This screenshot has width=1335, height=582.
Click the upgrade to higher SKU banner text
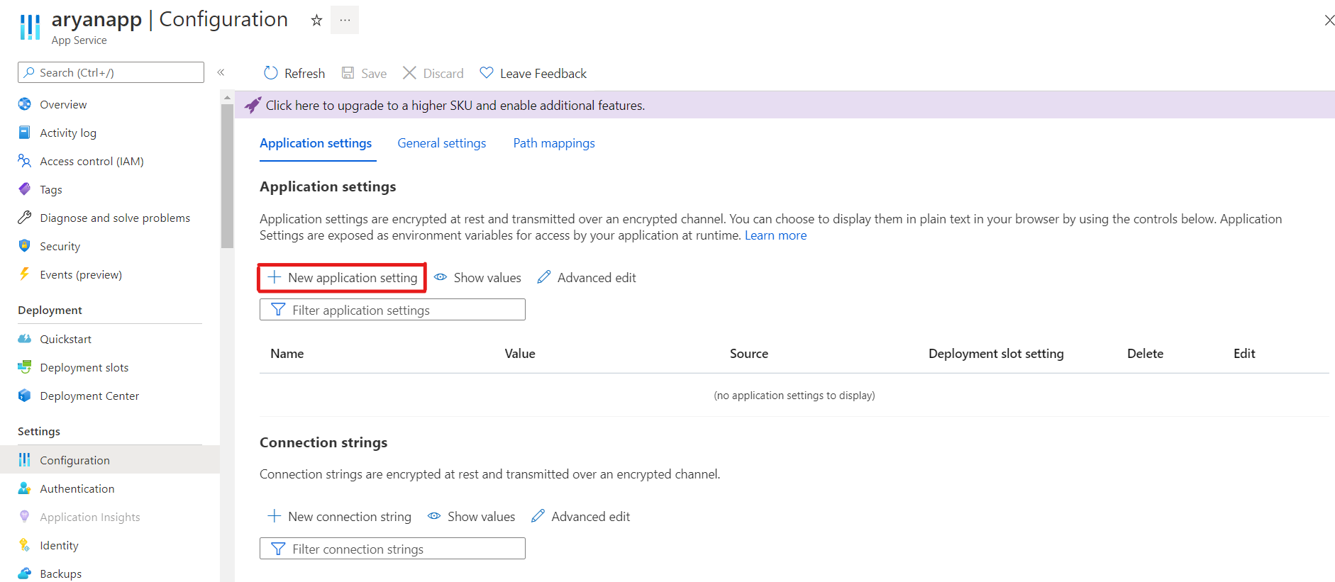pyautogui.click(x=455, y=105)
